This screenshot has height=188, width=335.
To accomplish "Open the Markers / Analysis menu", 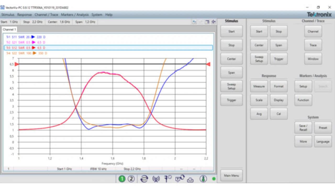I will pyautogui.click(x=75, y=15).
